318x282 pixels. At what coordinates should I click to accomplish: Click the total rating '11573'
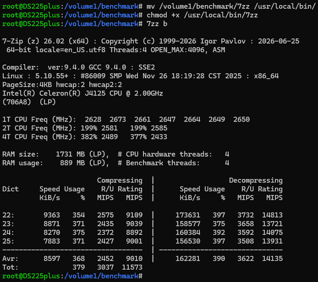coord(132,268)
